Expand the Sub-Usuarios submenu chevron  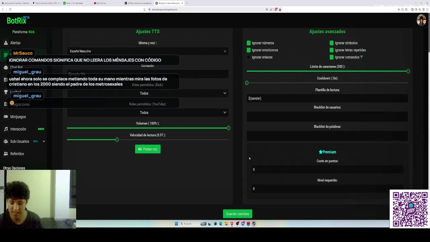tap(44, 142)
